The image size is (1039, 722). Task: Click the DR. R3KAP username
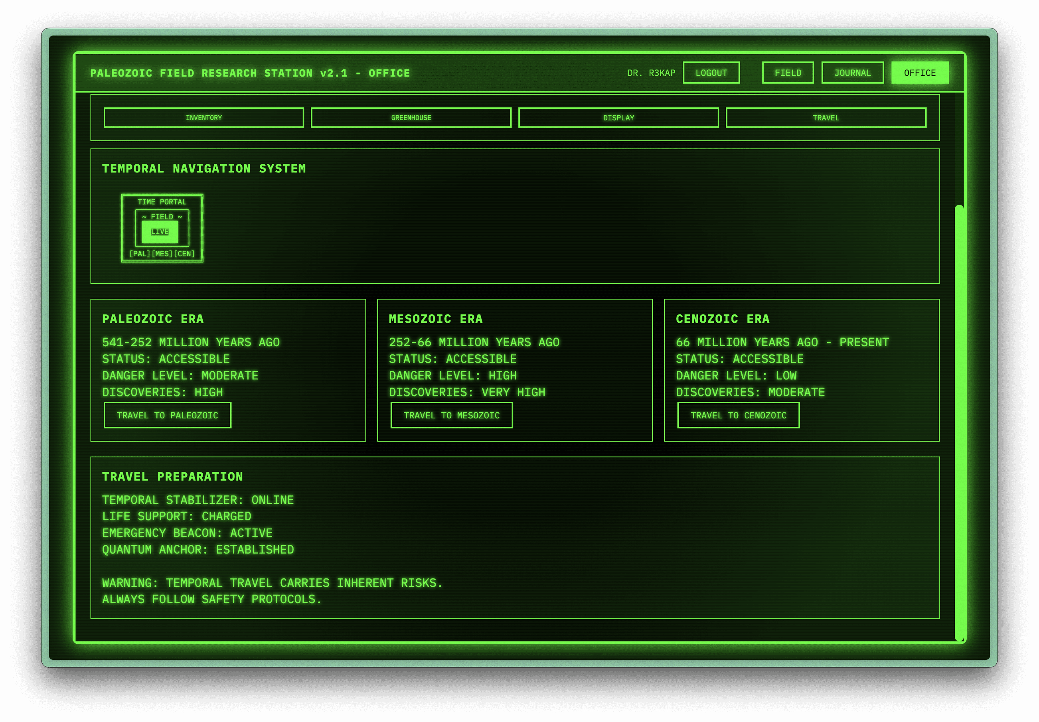click(651, 73)
